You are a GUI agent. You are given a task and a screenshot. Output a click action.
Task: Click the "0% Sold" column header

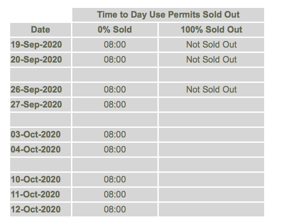pos(115,30)
